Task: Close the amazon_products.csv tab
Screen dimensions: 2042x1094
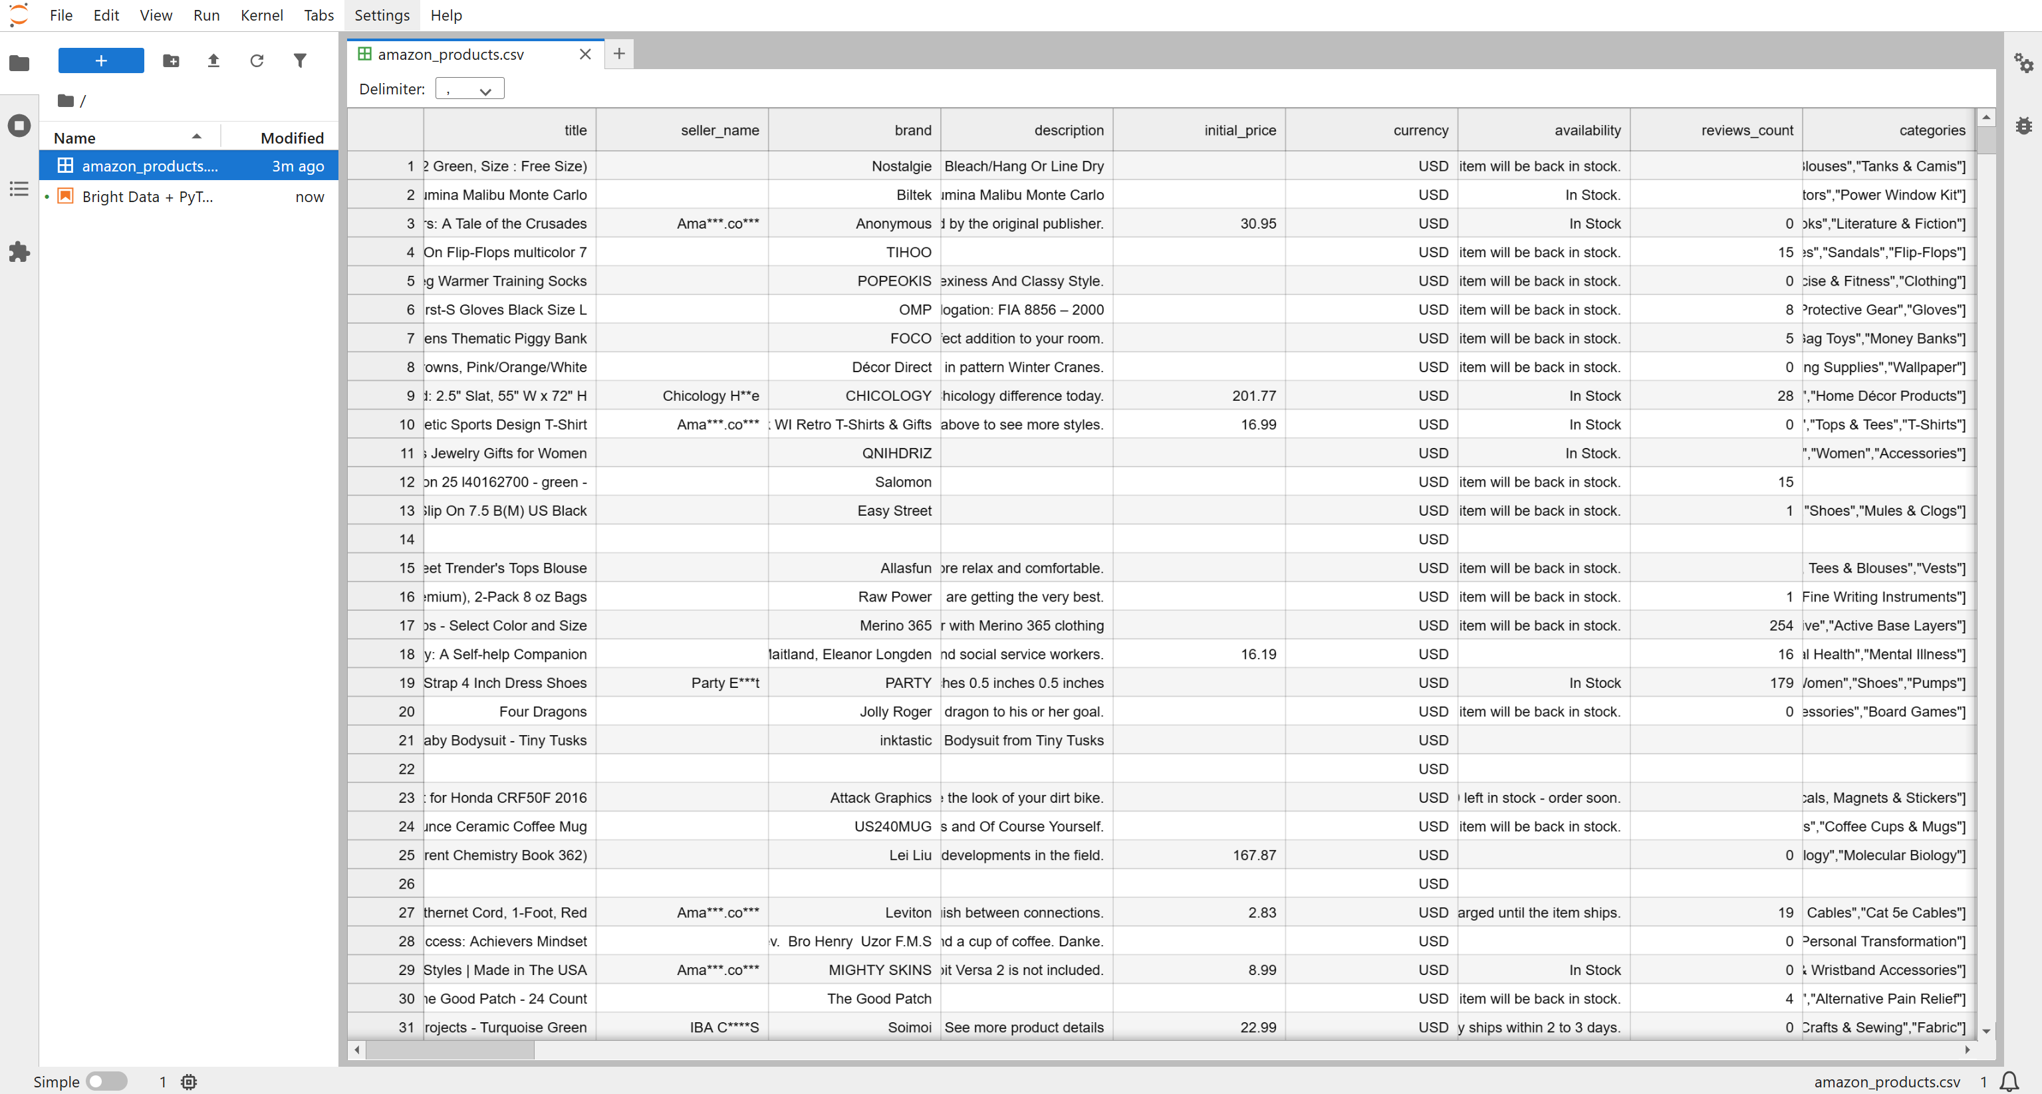Action: [585, 54]
